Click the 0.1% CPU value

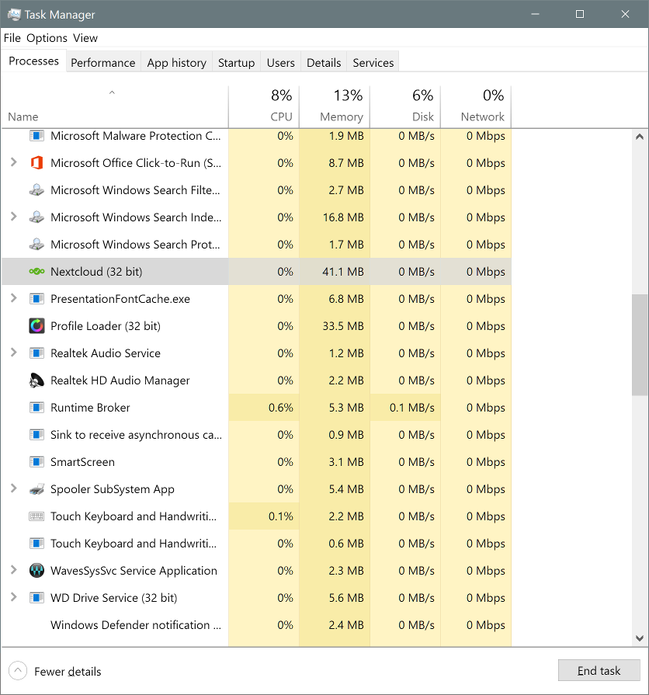pos(281,516)
